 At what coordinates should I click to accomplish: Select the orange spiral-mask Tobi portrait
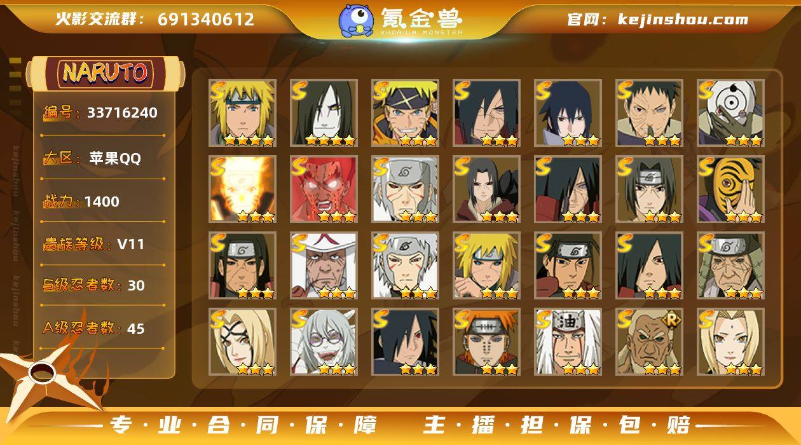coord(730,189)
